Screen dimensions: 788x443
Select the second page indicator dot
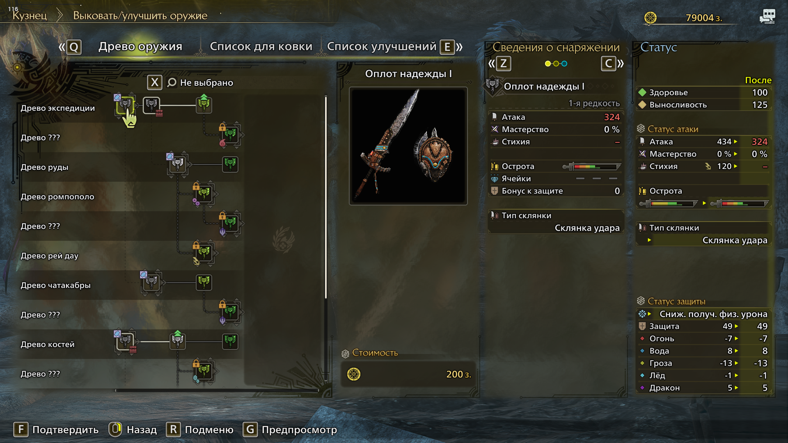pyautogui.click(x=556, y=64)
